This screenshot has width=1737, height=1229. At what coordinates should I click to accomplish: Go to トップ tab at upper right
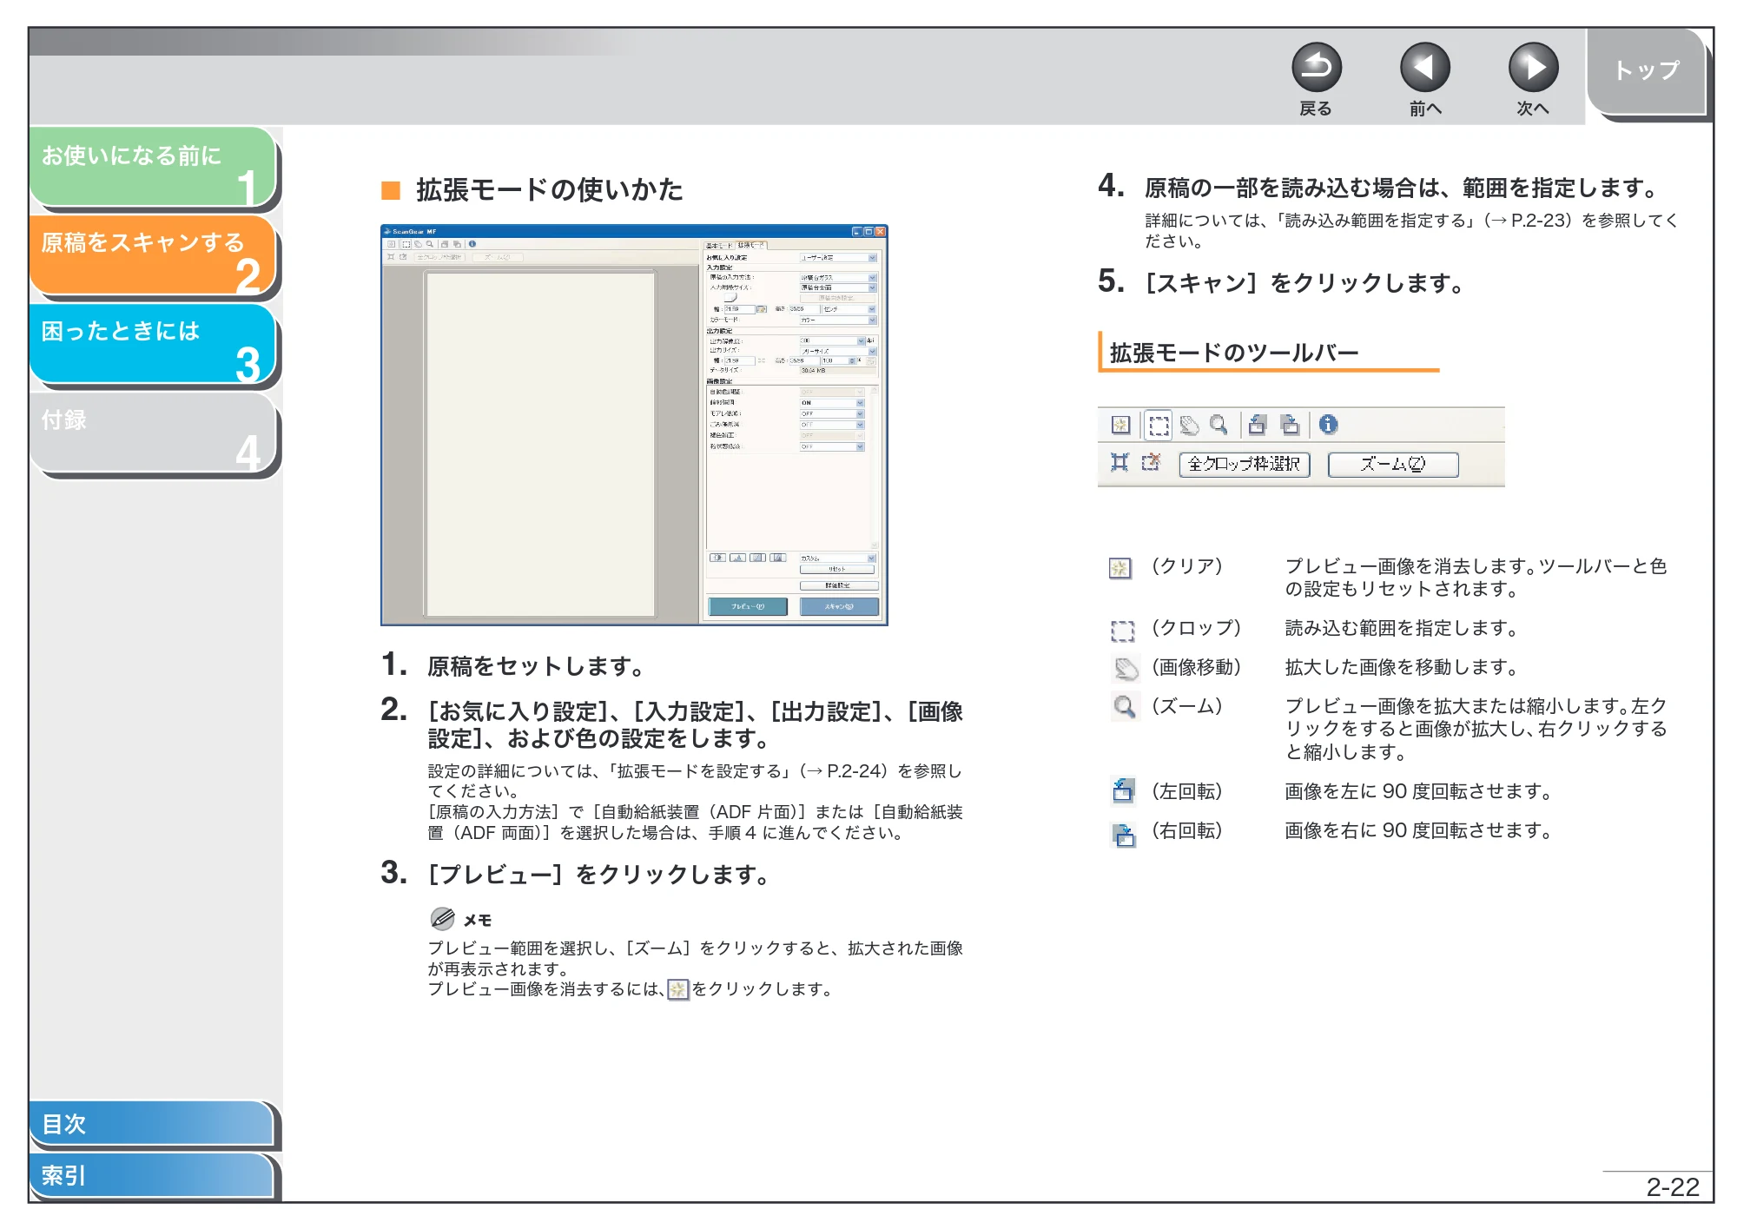(1646, 71)
